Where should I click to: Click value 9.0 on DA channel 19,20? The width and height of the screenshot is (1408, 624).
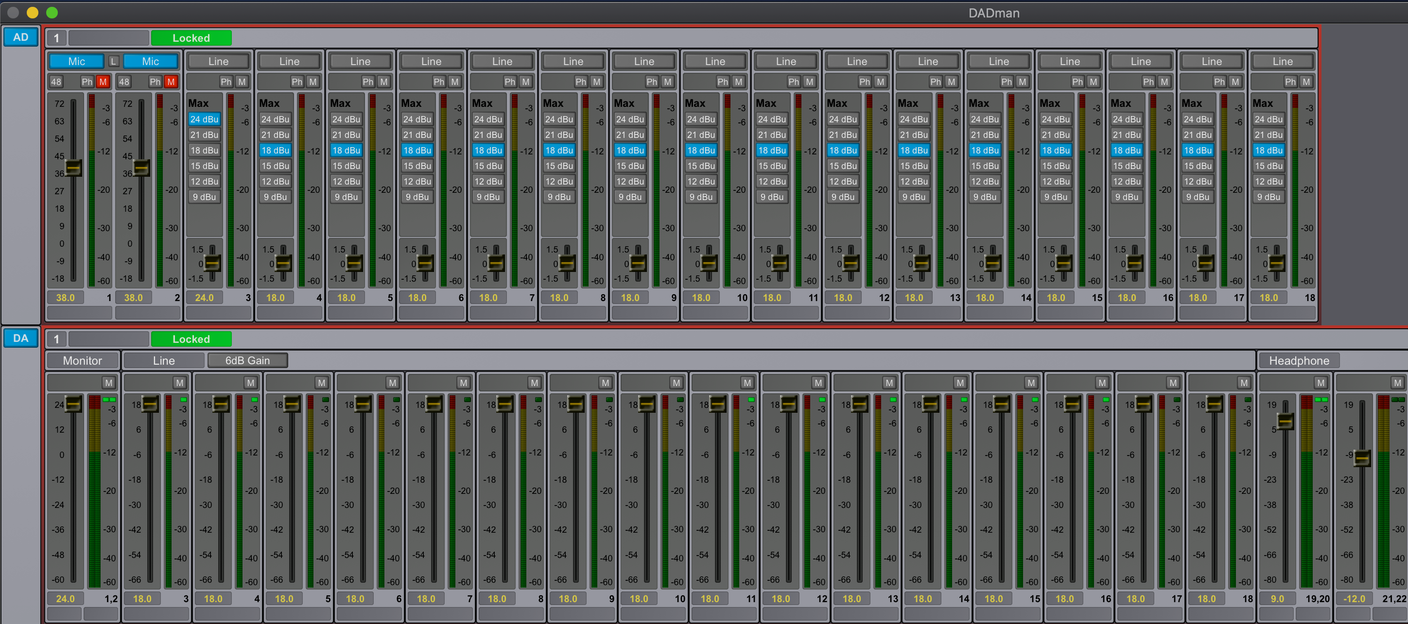[x=1277, y=598]
